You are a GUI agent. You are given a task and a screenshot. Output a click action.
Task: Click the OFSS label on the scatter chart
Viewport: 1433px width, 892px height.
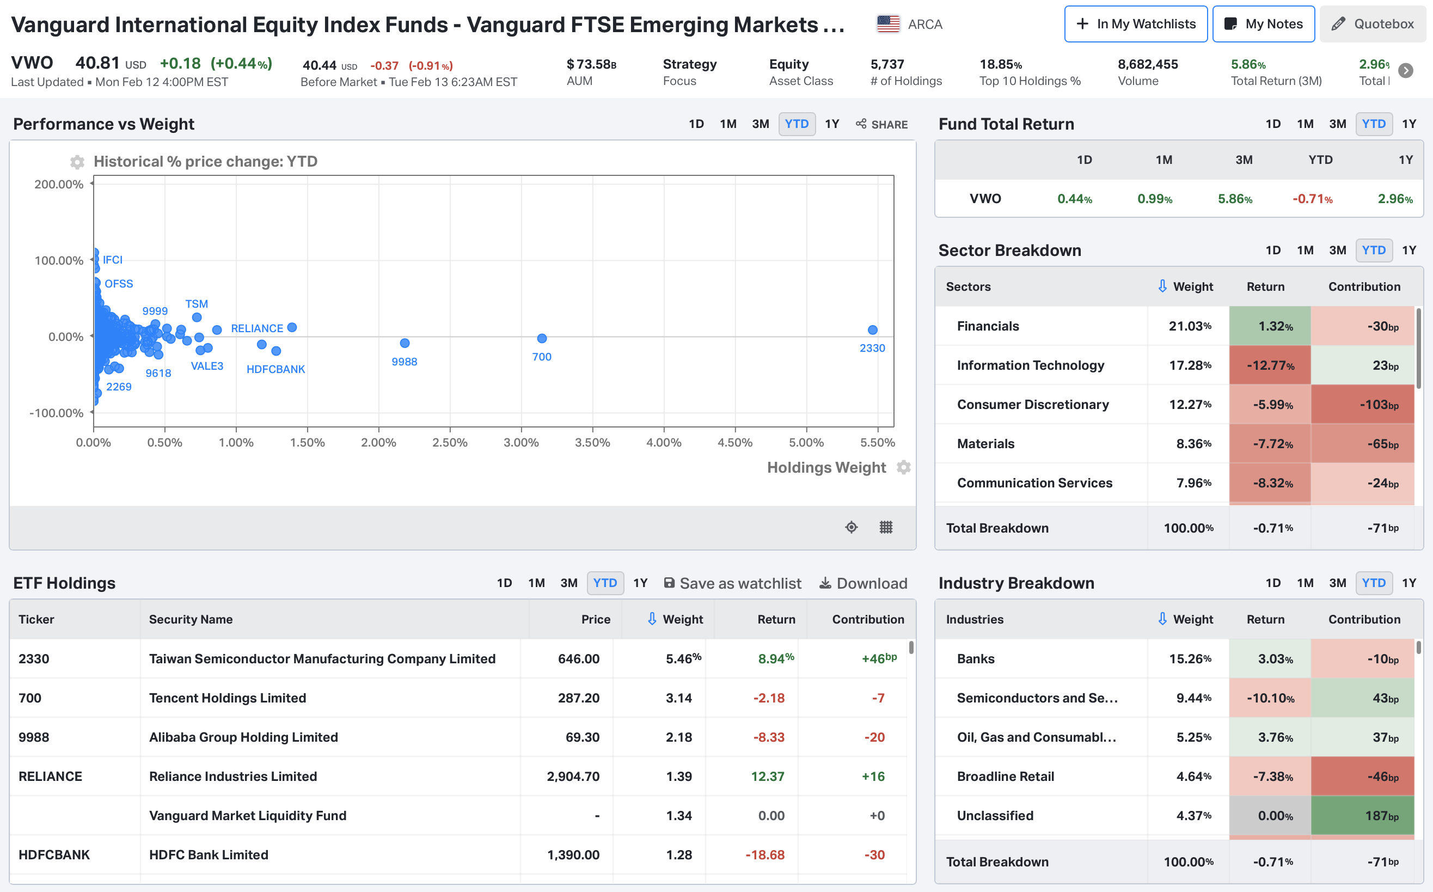coord(119,284)
